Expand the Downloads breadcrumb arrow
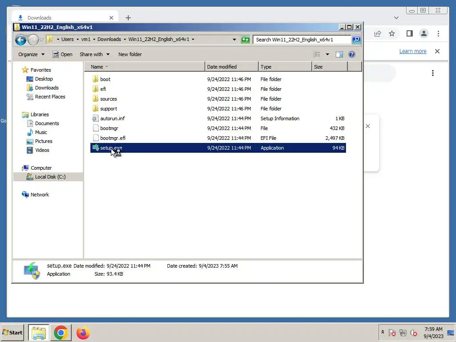Screen dimensions: 456x342 pos(125,39)
